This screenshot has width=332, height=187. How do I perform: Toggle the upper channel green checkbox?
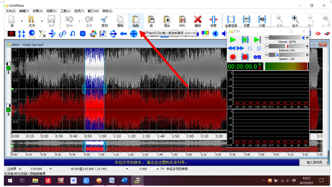point(9,68)
